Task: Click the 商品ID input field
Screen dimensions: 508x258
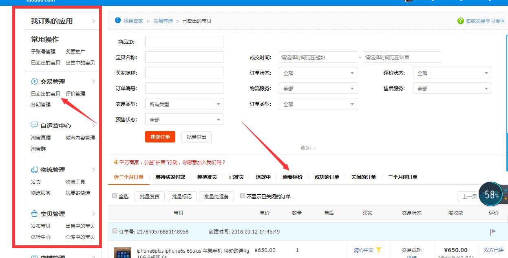Action: point(184,41)
